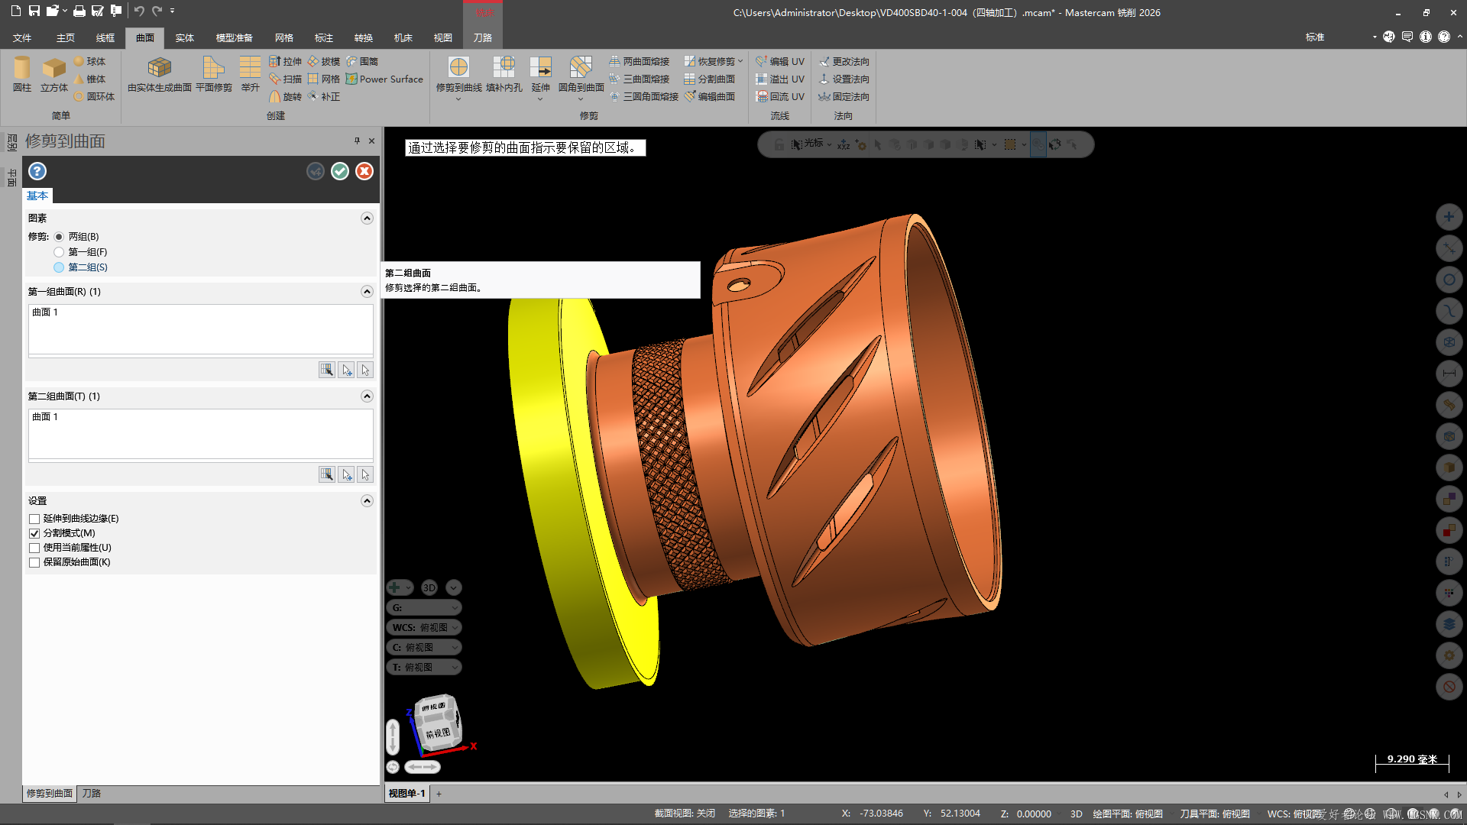Open the blue help question icon
Image resolution: width=1467 pixels, height=825 pixels.
pos(37,171)
